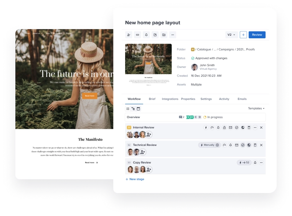Click the blue Review button
The image size is (292, 216).
tap(257, 35)
